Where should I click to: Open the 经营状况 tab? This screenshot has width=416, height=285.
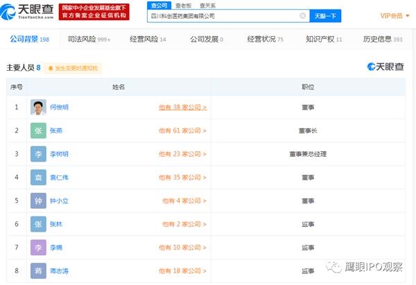(265, 40)
